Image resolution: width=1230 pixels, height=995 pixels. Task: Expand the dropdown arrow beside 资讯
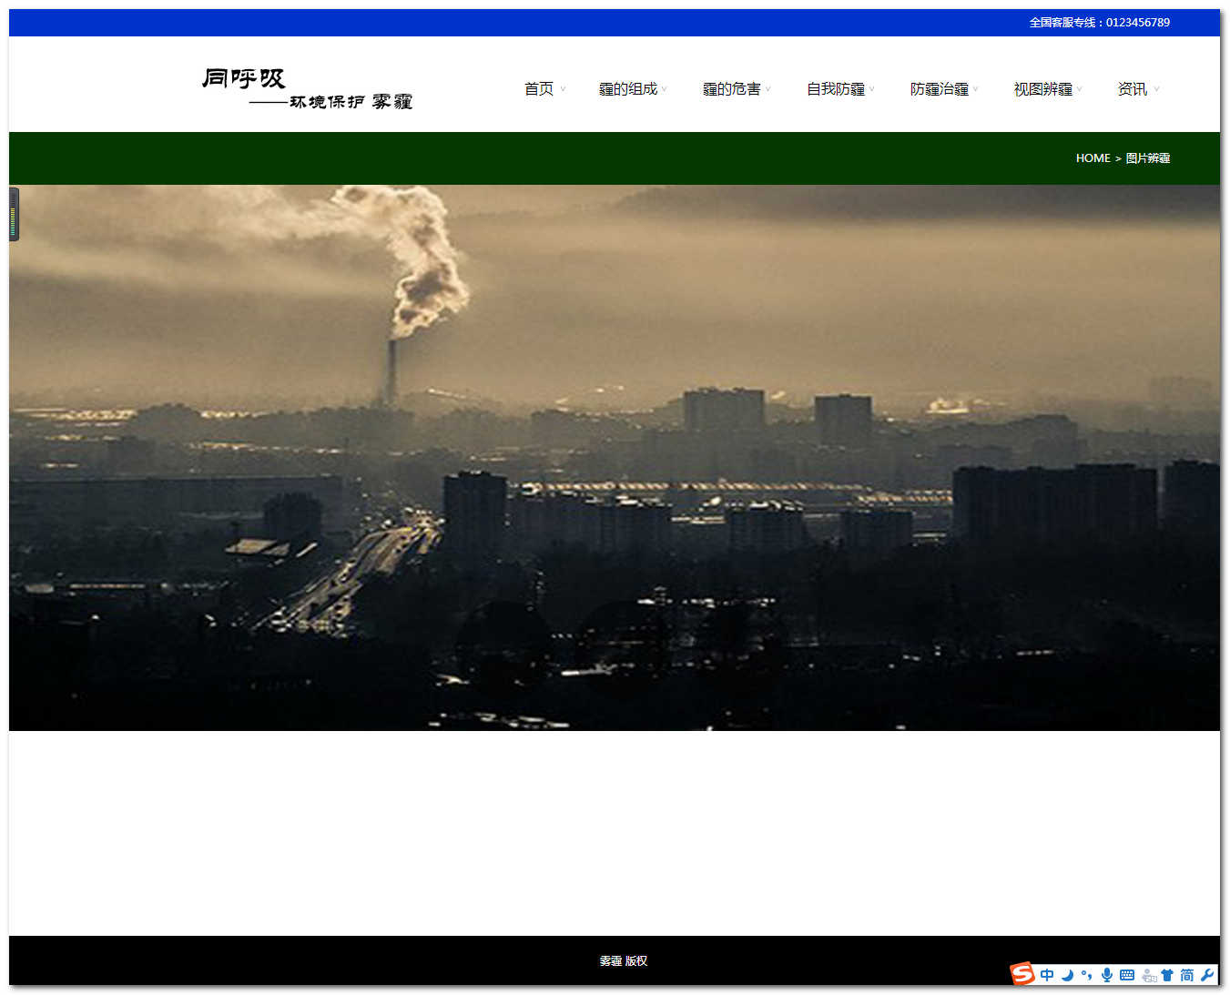[1157, 89]
